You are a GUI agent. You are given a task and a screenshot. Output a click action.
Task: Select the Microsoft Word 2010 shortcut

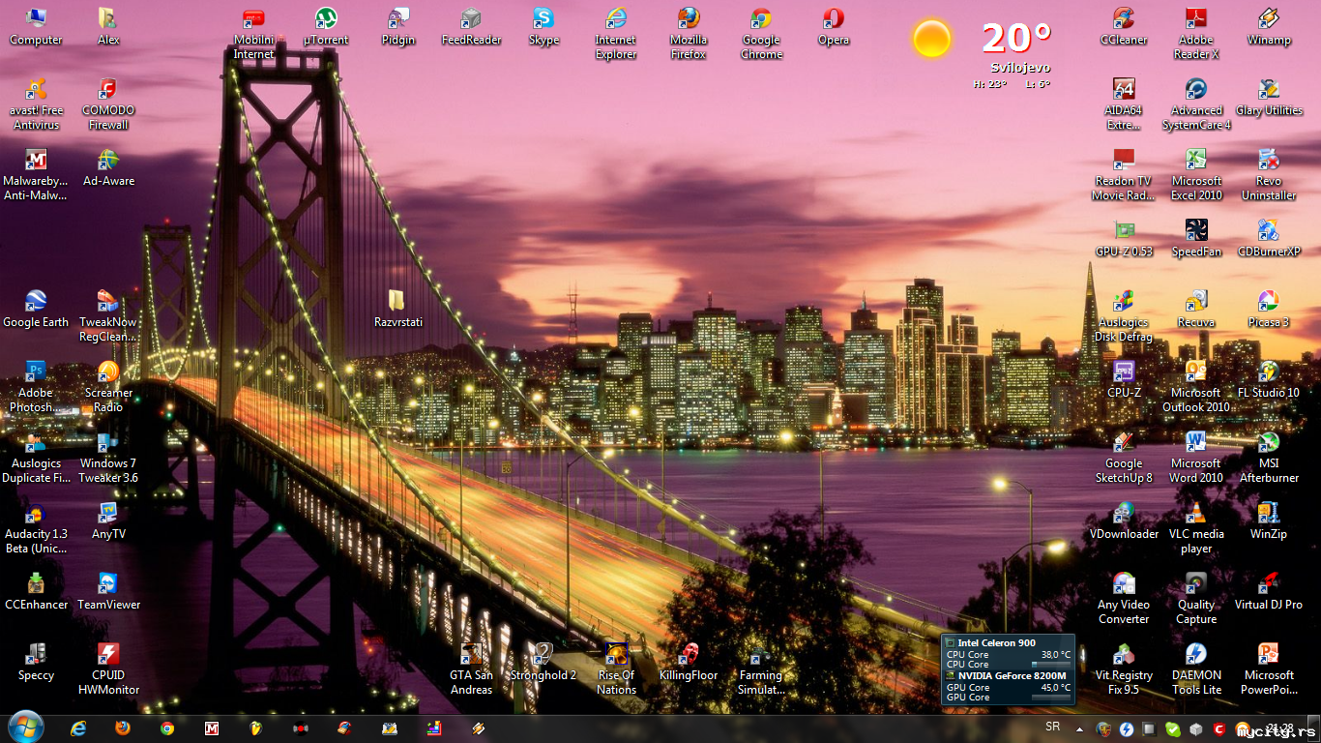pyautogui.click(x=1196, y=458)
